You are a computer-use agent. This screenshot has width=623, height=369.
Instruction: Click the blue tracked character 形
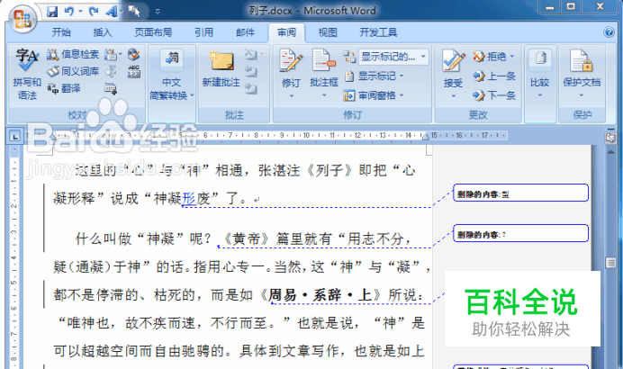[189, 199]
